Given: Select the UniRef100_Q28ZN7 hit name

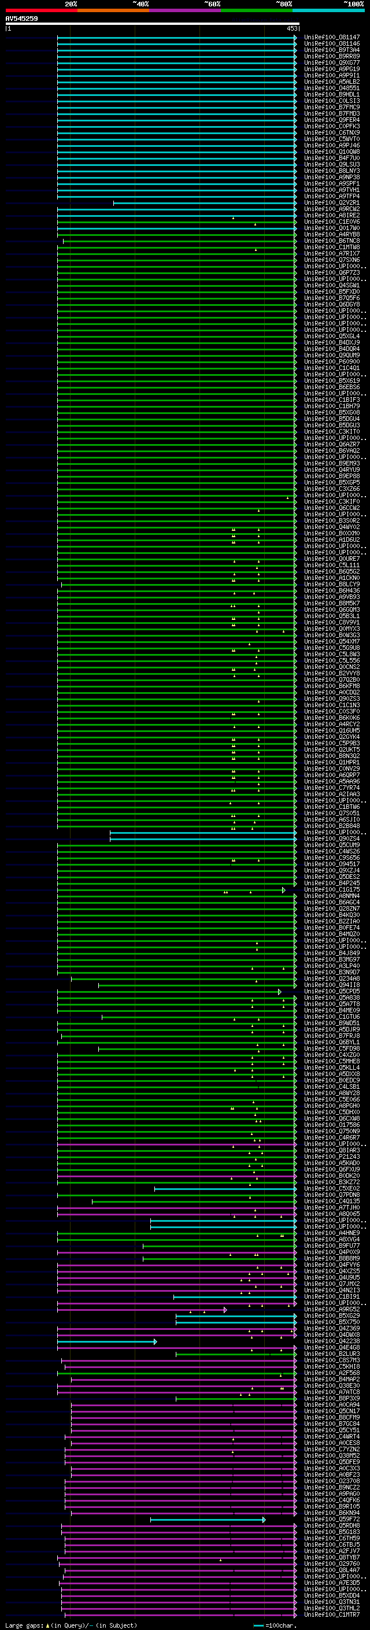Looking at the screenshot, I should pyautogui.click(x=332, y=908).
